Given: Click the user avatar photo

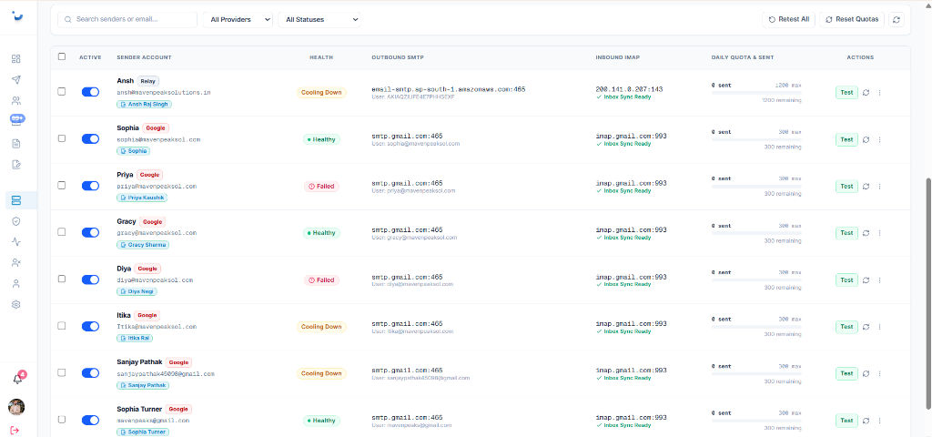Looking at the screenshot, I should (x=16, y=407).
